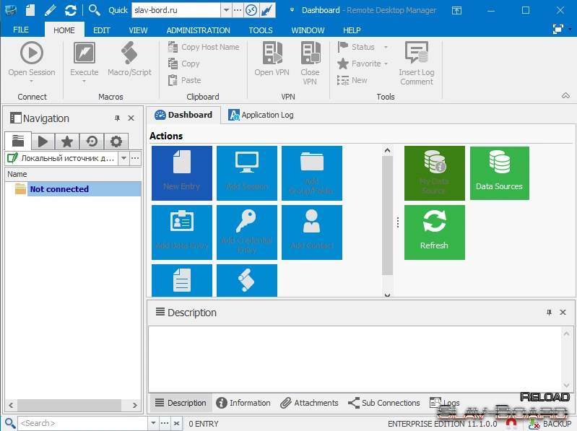This screenshot has height=431, width=577.
Task: Open the Sub Connections bottom tab
Action: tap(384, 403)
